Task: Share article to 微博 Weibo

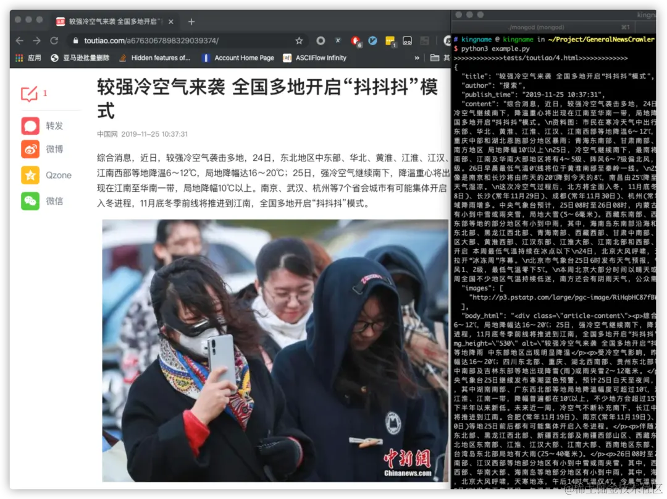Action: pos(30,149)
